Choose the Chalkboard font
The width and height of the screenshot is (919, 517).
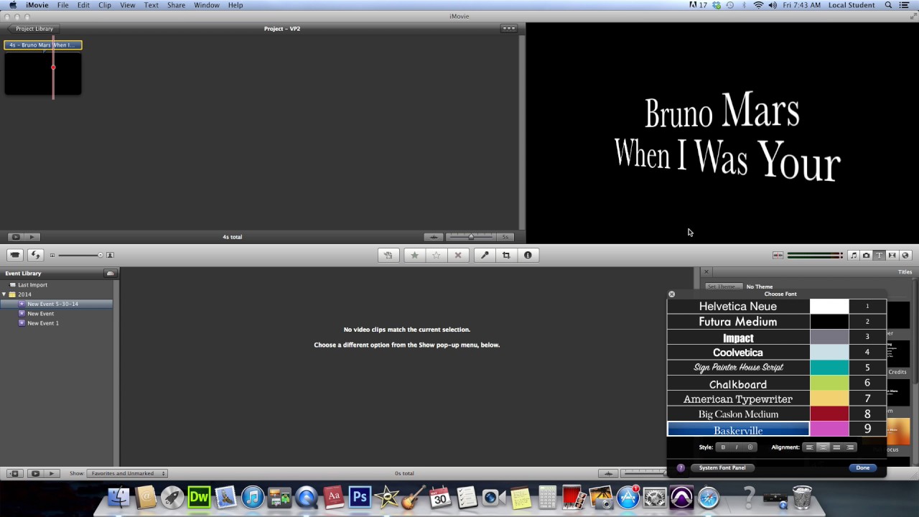pyautogui.click(x=738, y=384)
